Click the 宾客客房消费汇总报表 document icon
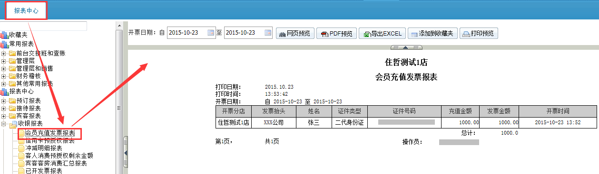The image size is (599, 174). 21,164
